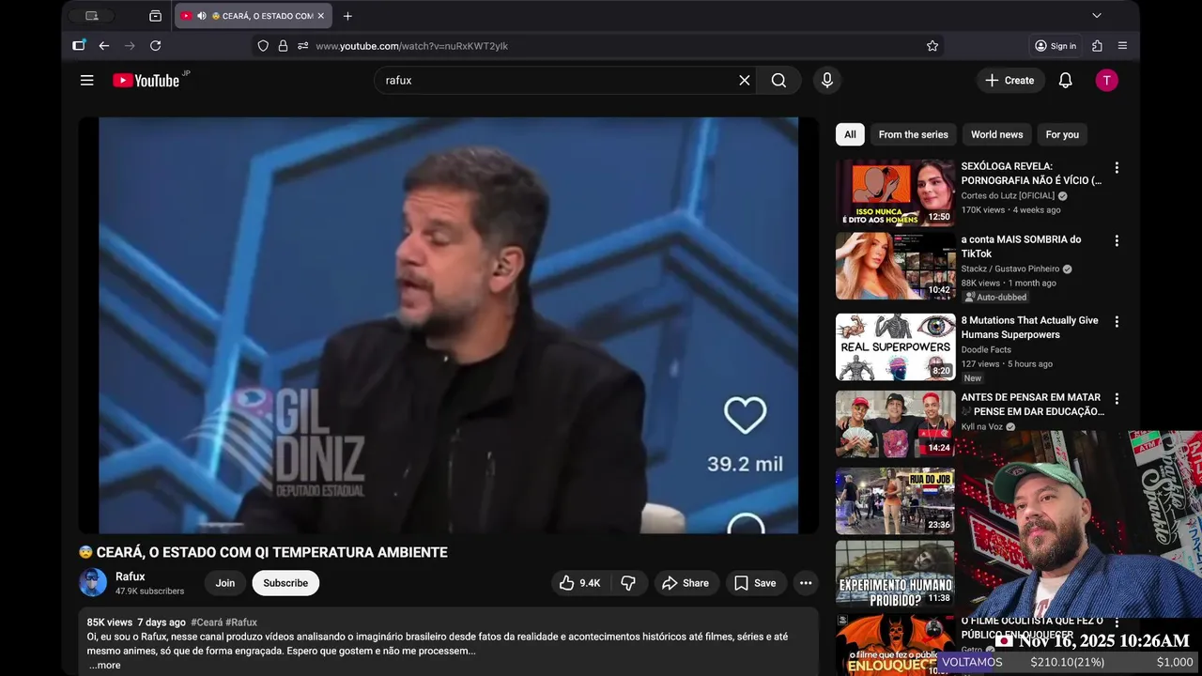
Task: Open the RUA DO JOB 23:36 thumbnail
Action: [895, 500]
